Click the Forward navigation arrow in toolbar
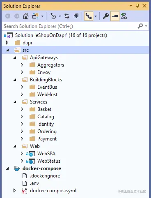Screen dimensions: 151x198 17,16
